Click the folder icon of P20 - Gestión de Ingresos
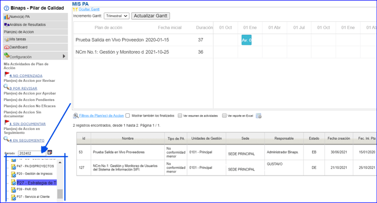The width and height of the screenshot is (377, 203). coord(13,174)
